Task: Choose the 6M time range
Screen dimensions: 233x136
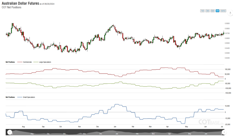Action: click(213, 11)
